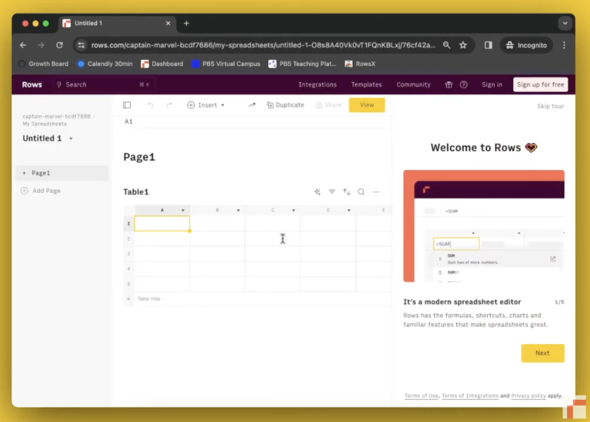This screenshot has width=590, height=422.
Task: Click the New row plus icon
Action: [129, 299]
